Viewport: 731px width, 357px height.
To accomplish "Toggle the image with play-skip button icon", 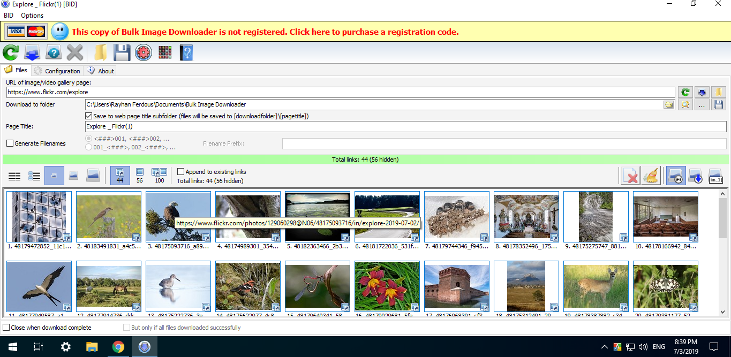I will tap(676, 176).
